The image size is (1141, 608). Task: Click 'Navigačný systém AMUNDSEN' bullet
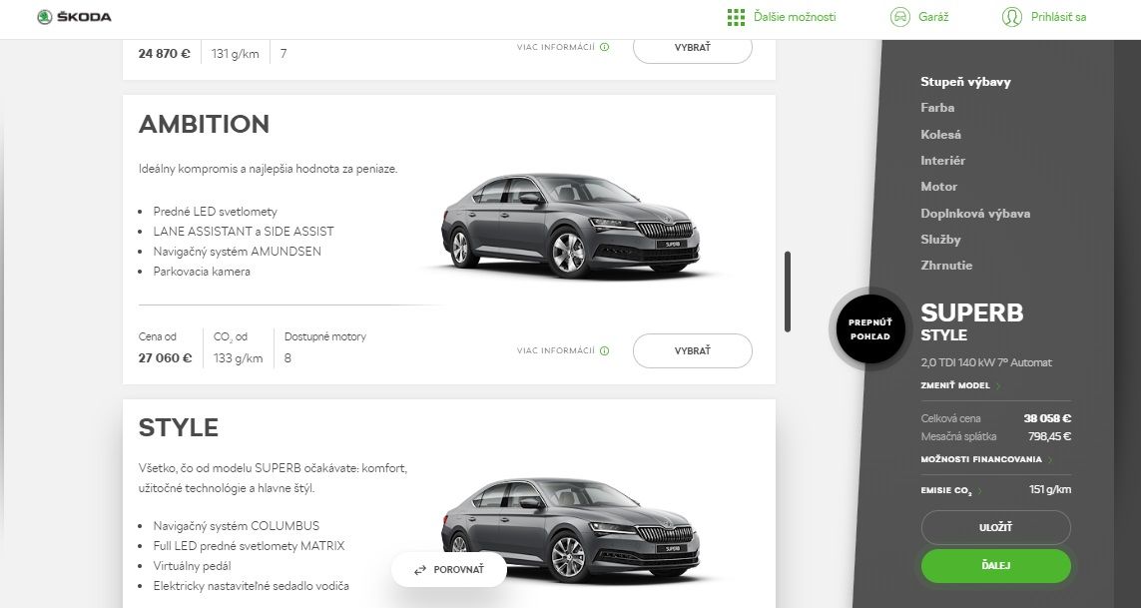(238, 252)
